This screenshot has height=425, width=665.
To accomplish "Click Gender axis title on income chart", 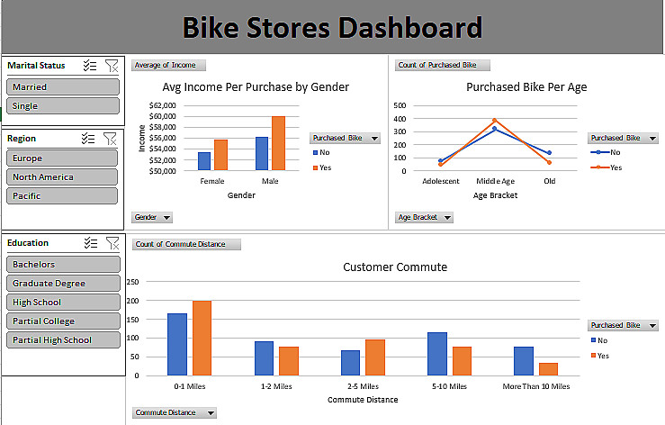I will [x=241, y=195].
